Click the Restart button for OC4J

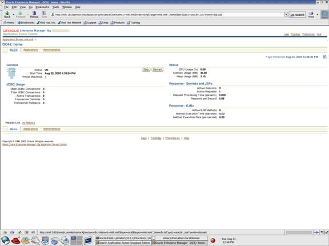(158, 69)
